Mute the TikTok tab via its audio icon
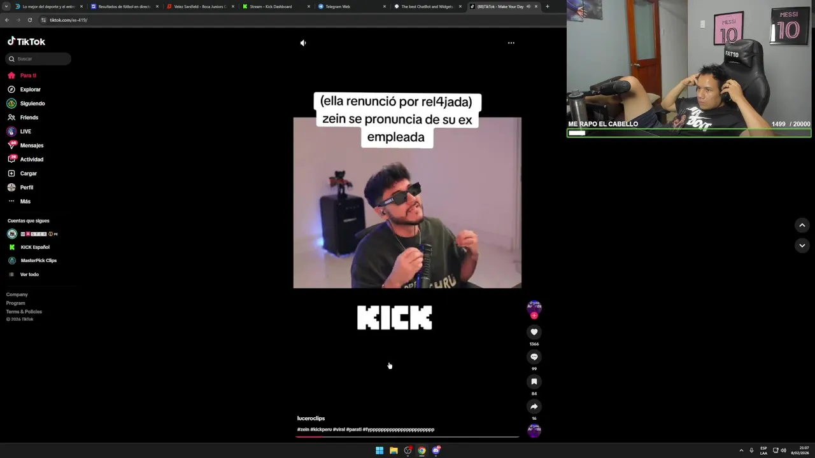 pyautogui.click(x=528, y=6)
